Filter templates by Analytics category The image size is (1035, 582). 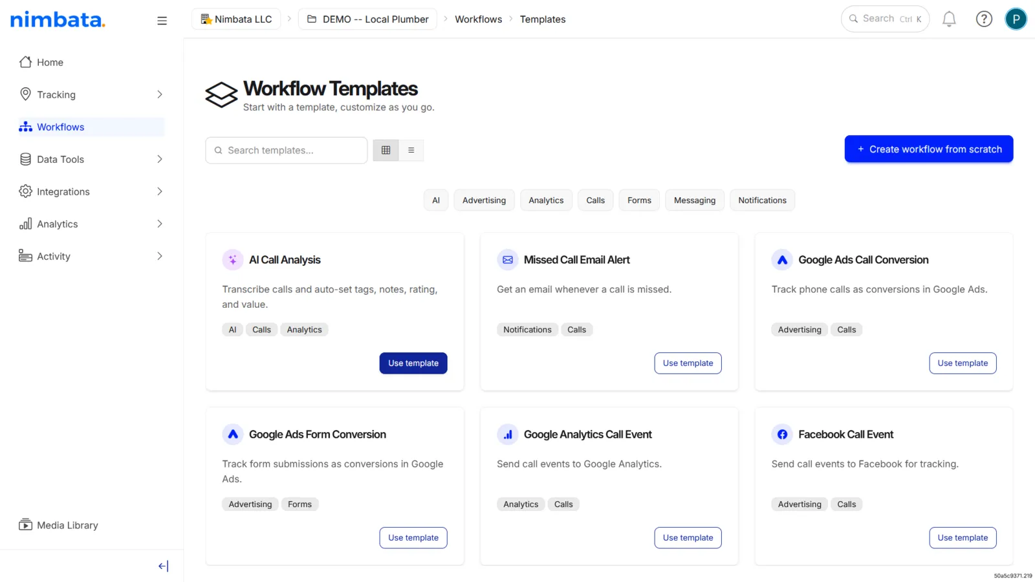pyautogui.click(x=546, y=200)
